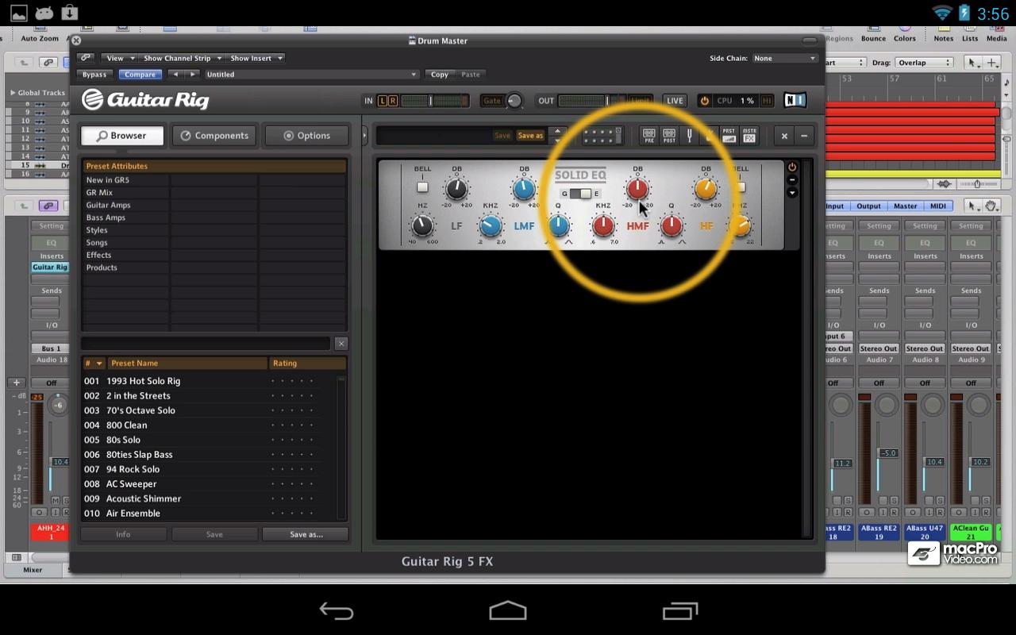Click the HMF DB red gain knob
Viewport: 1016px width, 635px height.
tap(637, 189)
